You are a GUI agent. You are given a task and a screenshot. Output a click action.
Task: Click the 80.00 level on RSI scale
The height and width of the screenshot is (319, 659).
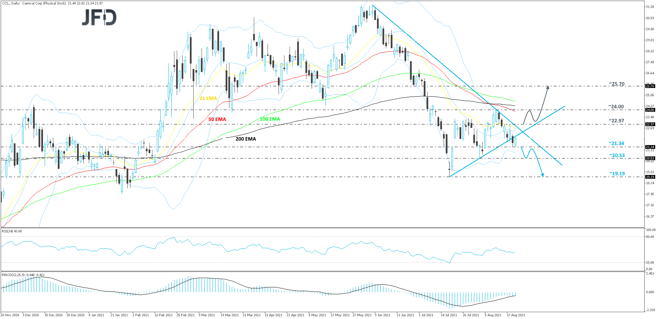pos(650,236)
